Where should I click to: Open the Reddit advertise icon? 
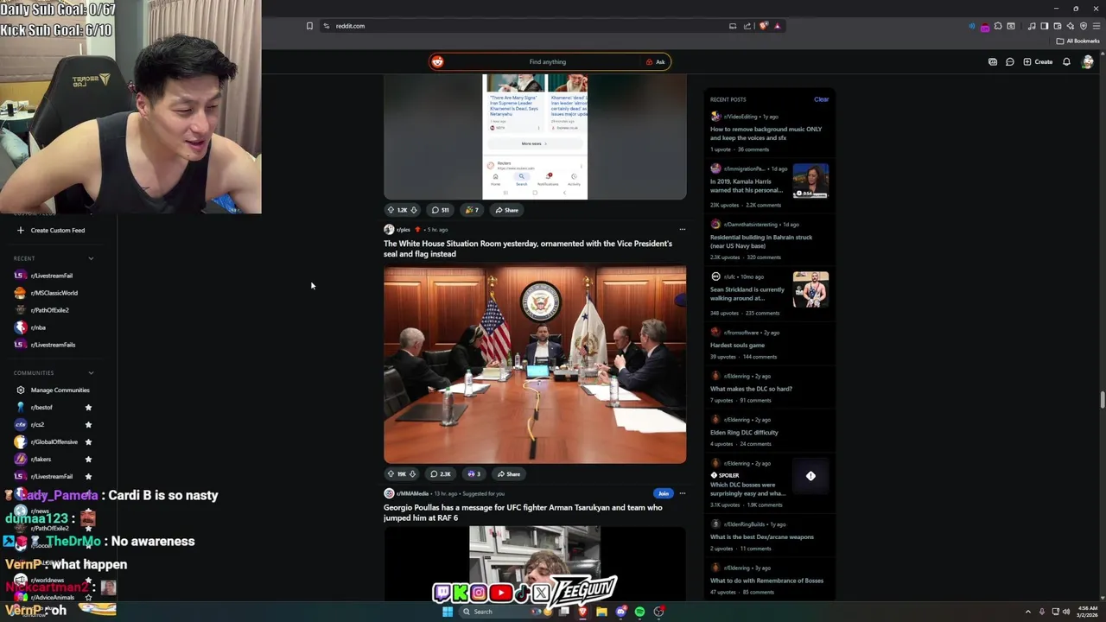993,62
